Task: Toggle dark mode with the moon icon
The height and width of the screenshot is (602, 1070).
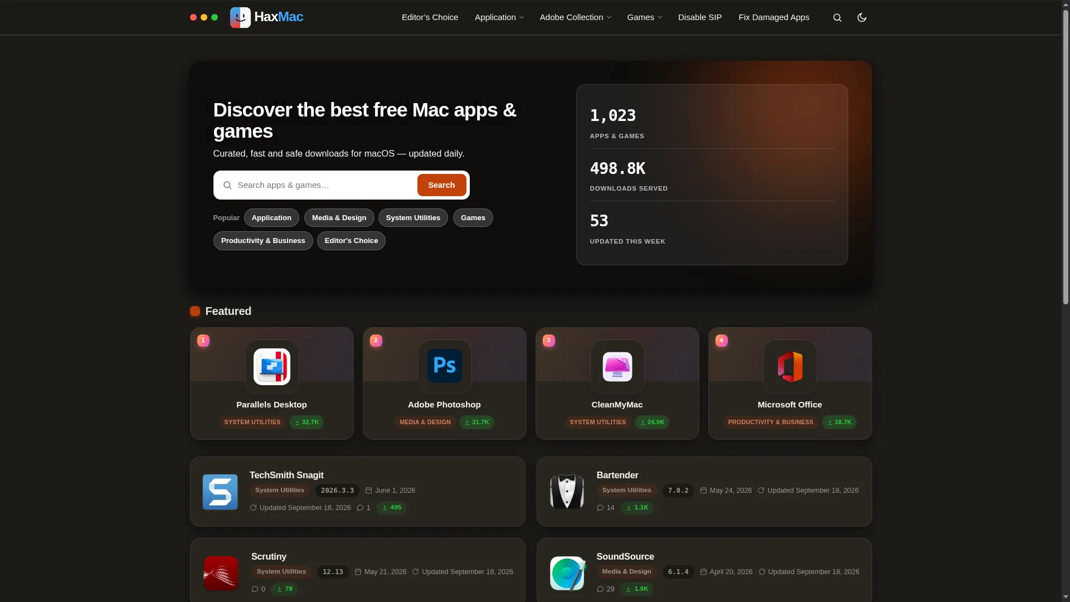Action: [862, 18]
